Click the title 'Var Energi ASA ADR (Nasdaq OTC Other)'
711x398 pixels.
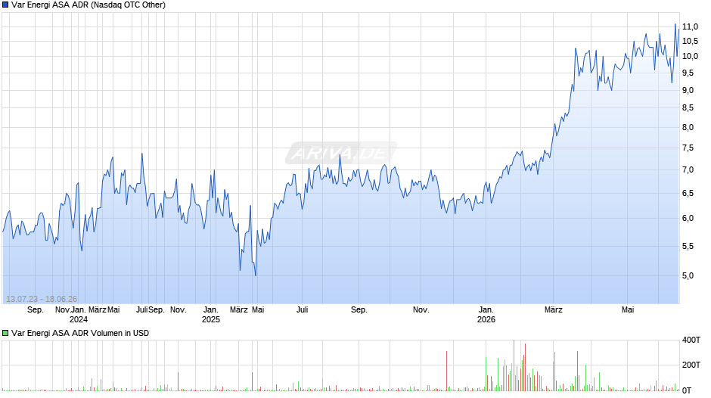(x=88, y=5)
